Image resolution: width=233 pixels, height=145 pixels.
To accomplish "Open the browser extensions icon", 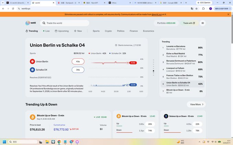I will 203,9.
